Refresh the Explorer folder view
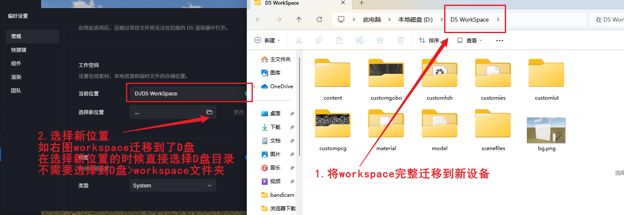Image resolution: width=624 pixels, height=215 pixels. point(319,20)
